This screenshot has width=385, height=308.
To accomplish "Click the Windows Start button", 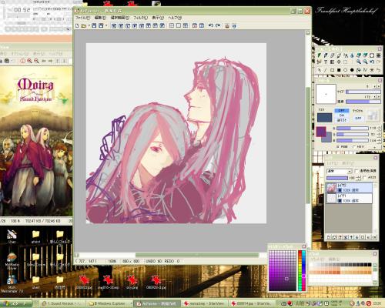I will pos(16,303).
